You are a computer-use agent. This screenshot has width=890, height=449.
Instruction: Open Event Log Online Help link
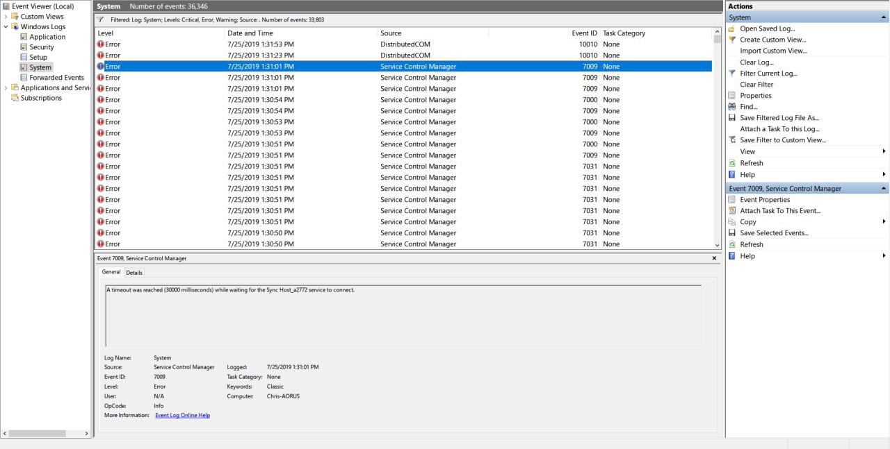[182, 415]
